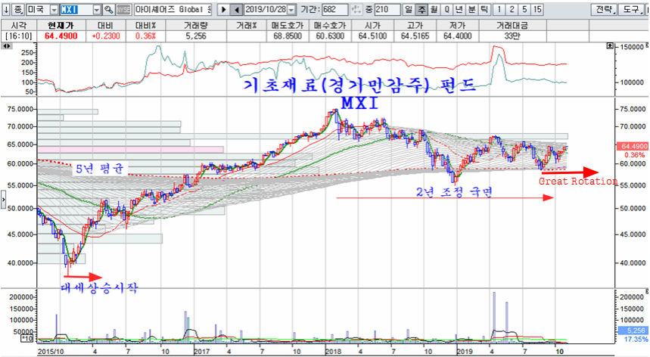Image resolution: width=650 pixels, height=357 pixels.
Task: Click the 아이셰어즈 Global name field
Action: point(173,10)
